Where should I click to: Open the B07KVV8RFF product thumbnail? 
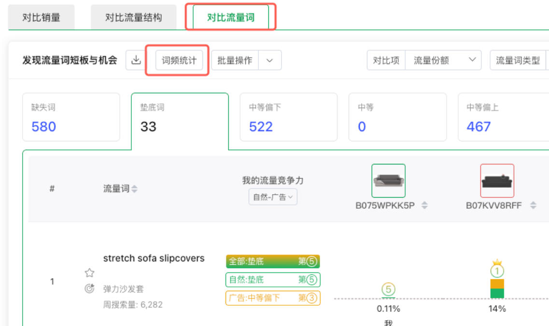click(497, 181)
